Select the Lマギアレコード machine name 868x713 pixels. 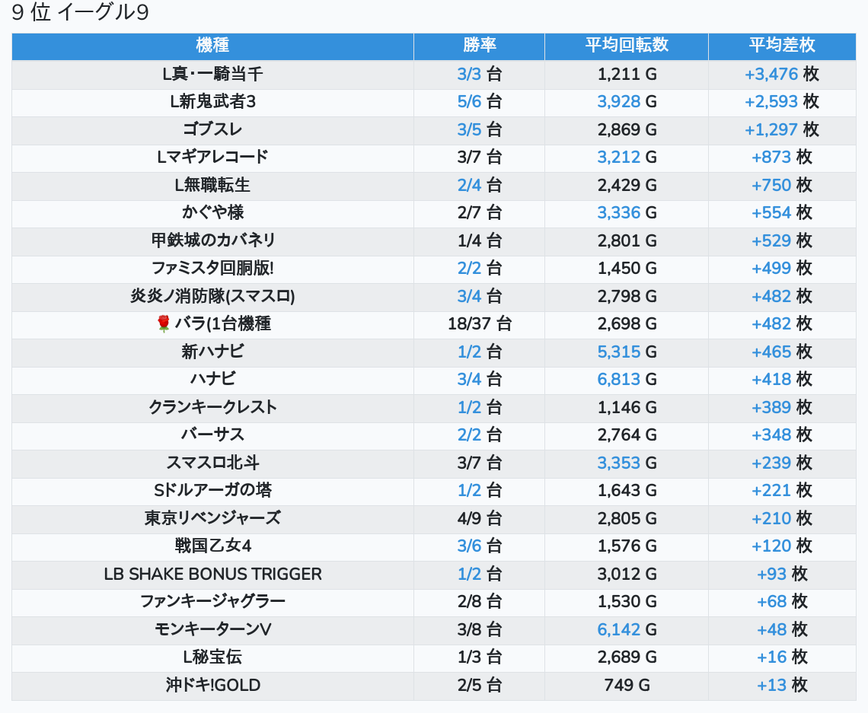pos(212,158)
